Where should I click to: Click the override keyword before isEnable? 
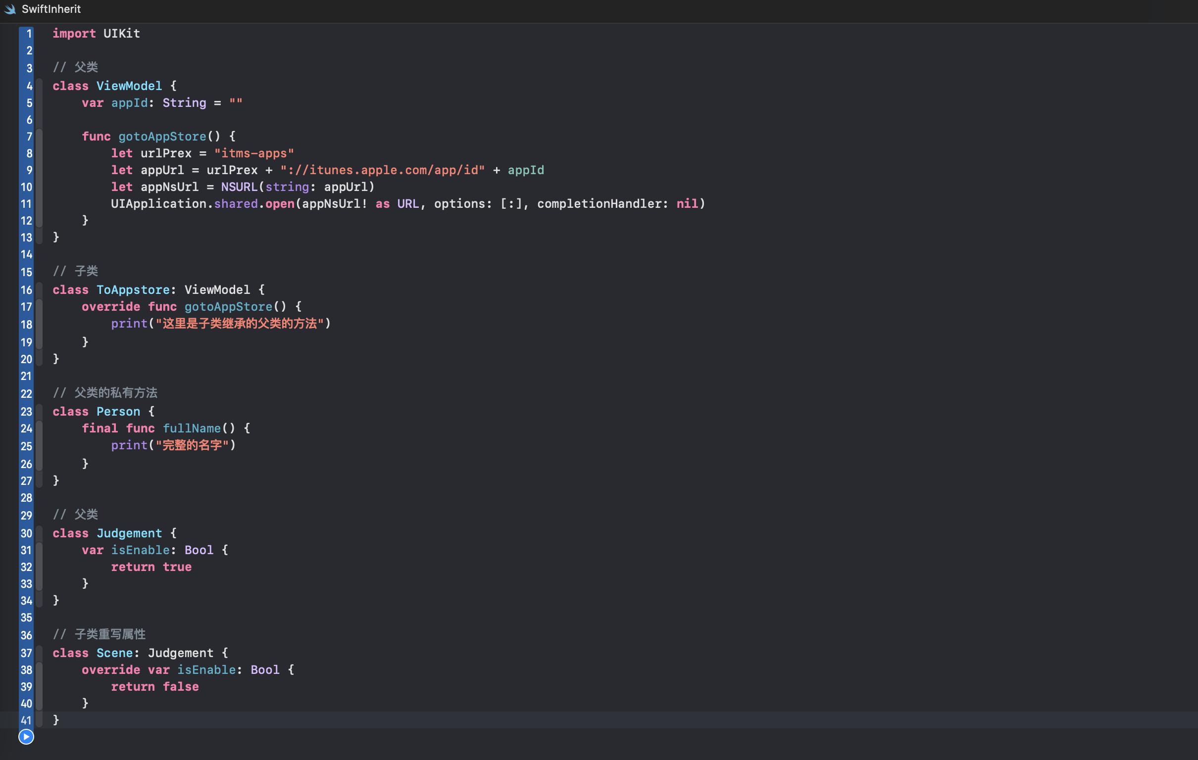pos(110,670)
